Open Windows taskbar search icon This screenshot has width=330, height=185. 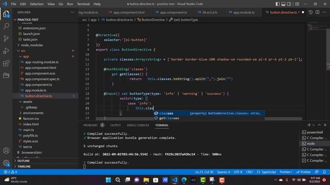click(x=118, y=180)
